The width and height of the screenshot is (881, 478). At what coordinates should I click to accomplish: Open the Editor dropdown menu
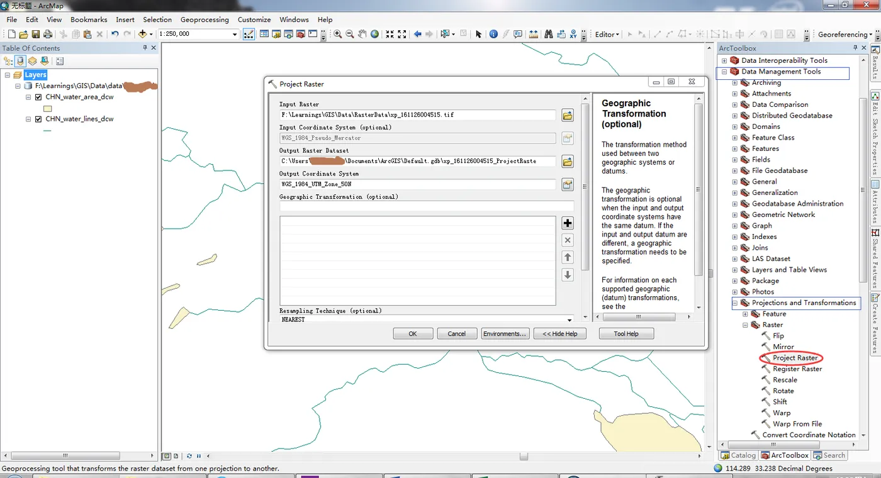coord(607,35)
